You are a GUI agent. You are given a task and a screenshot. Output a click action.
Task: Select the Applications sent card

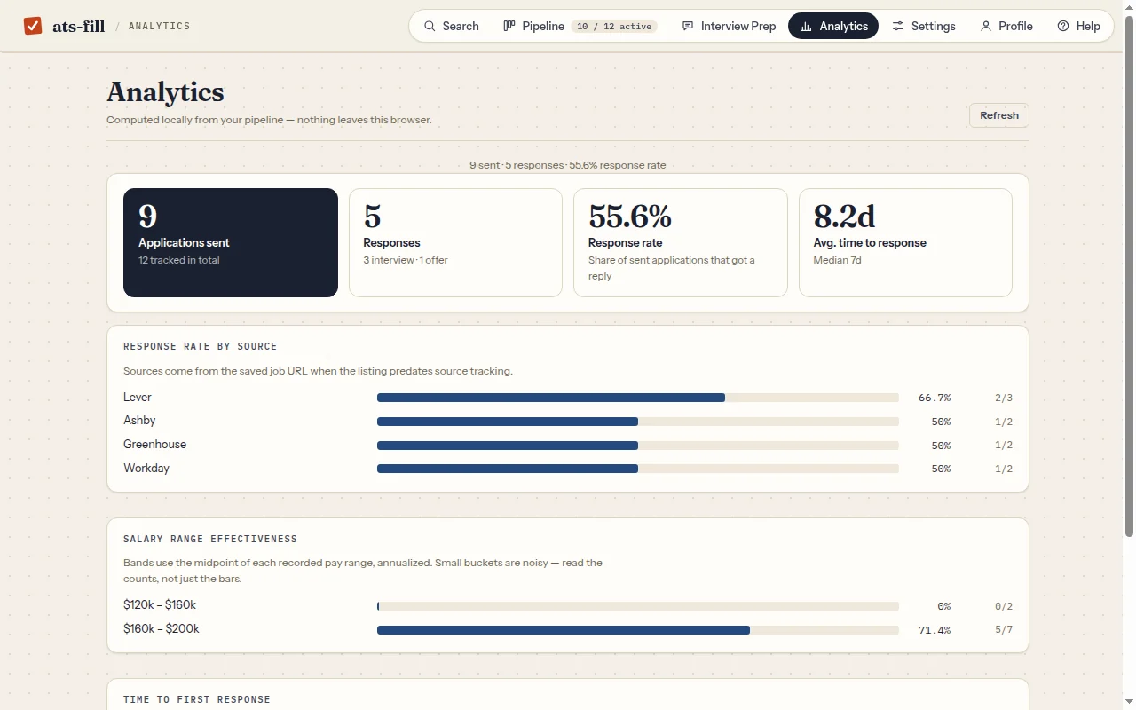[x=231, y=242]
